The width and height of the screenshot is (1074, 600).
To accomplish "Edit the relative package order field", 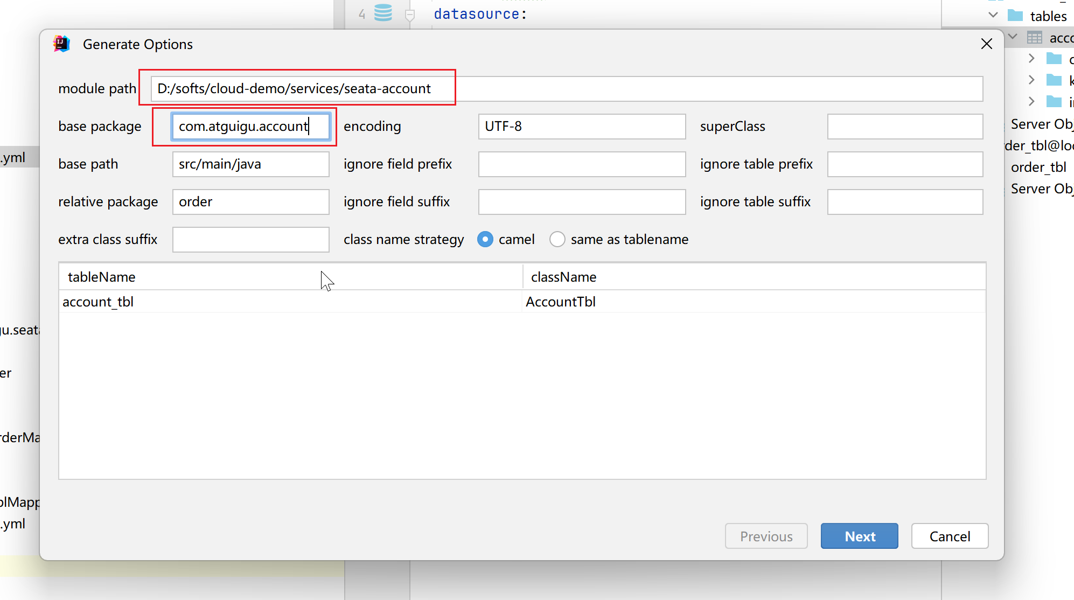I will coord(251,202).
